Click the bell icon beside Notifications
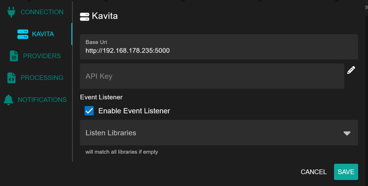The image size is (368, 186). (x=8, y=100)
